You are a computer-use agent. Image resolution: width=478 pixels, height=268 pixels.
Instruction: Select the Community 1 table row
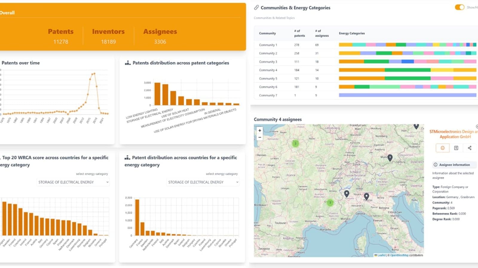pyautogui.click(x=366, y=45)
